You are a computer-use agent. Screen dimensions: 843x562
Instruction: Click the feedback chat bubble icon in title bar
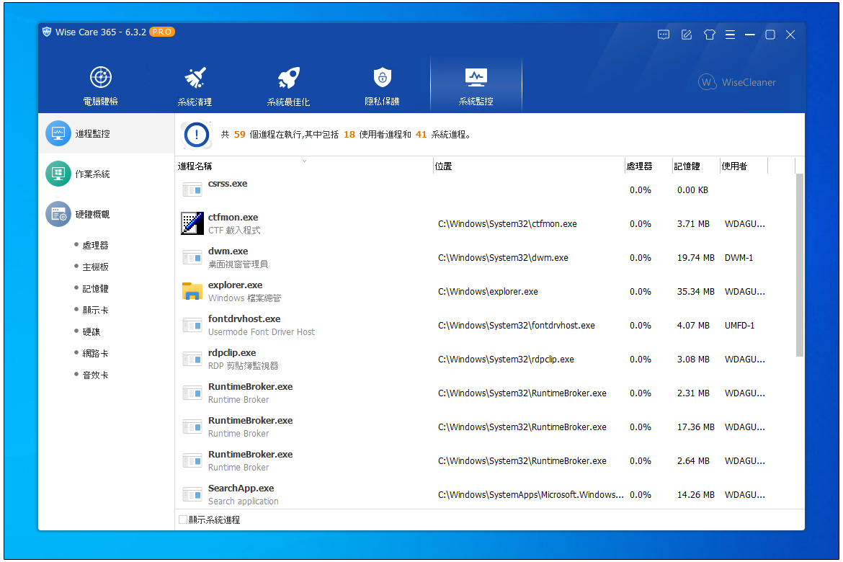pyautogui.click(x=664, y=35)
